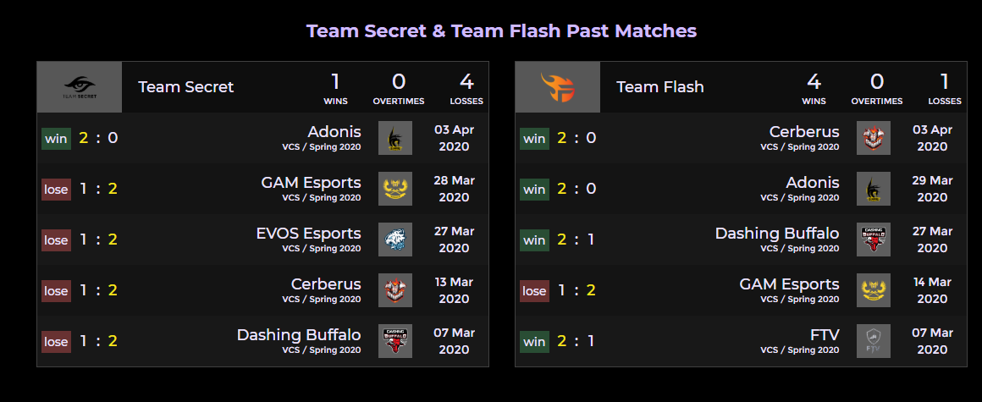This screenshot has height=402, width=982.
Task: Select the FTV opponent name
Action: tap(824, 334)
